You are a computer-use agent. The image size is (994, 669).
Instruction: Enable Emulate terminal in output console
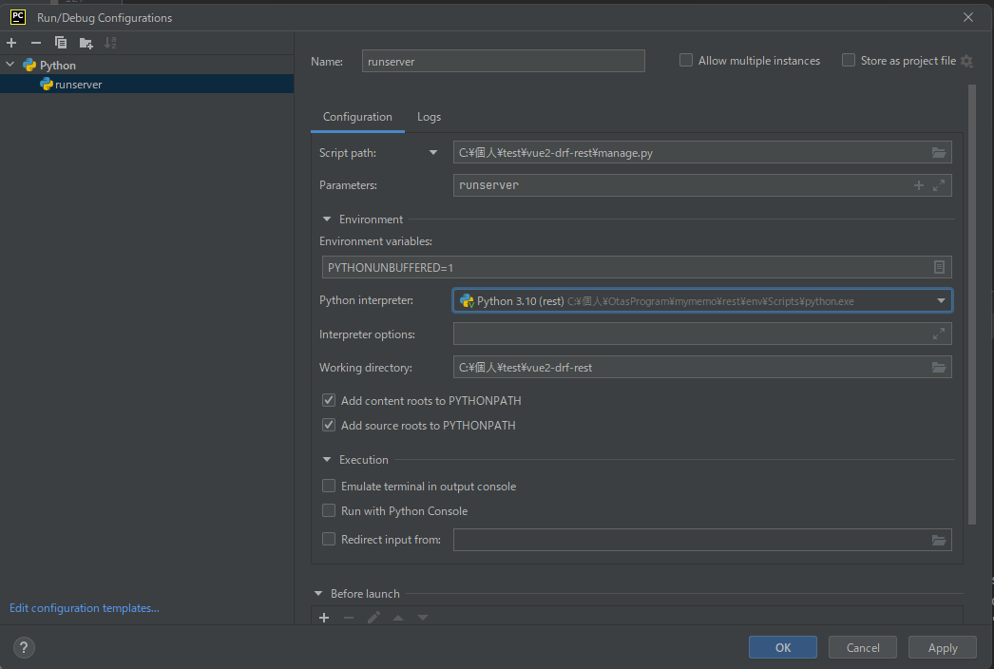pos(329,486)
